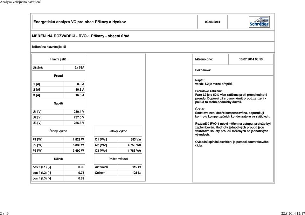Click the 'Hlavní jistič' table header
The height and width of the screenshot is (215, 305).
[x=58, y=59]
